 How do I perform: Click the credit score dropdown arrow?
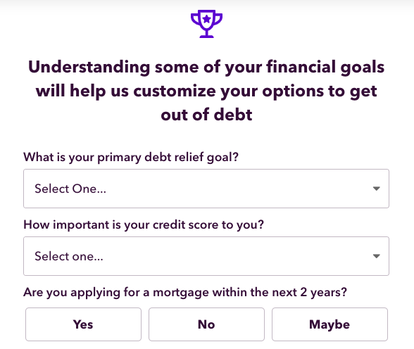click(x=376, y=256)
